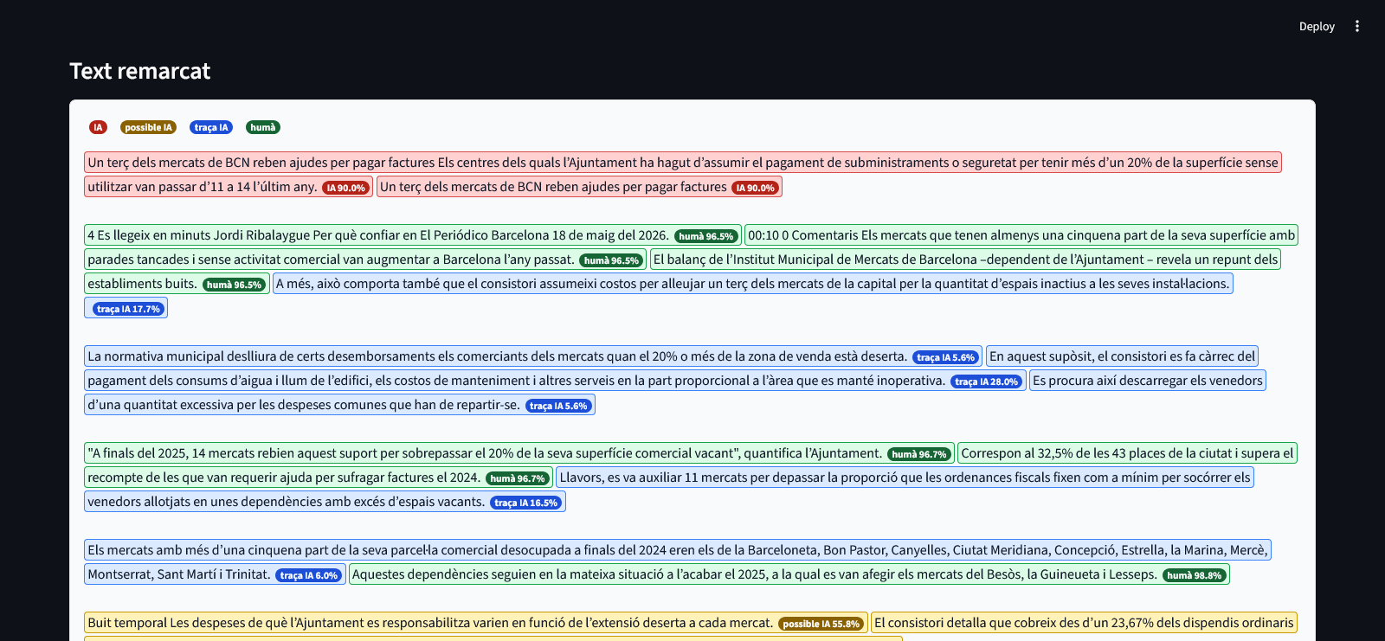Image resolution: width=1385 pixels, height=641 pixels.
Task: Click the traça IA 28.0% badge
Action: click(987, 381)
